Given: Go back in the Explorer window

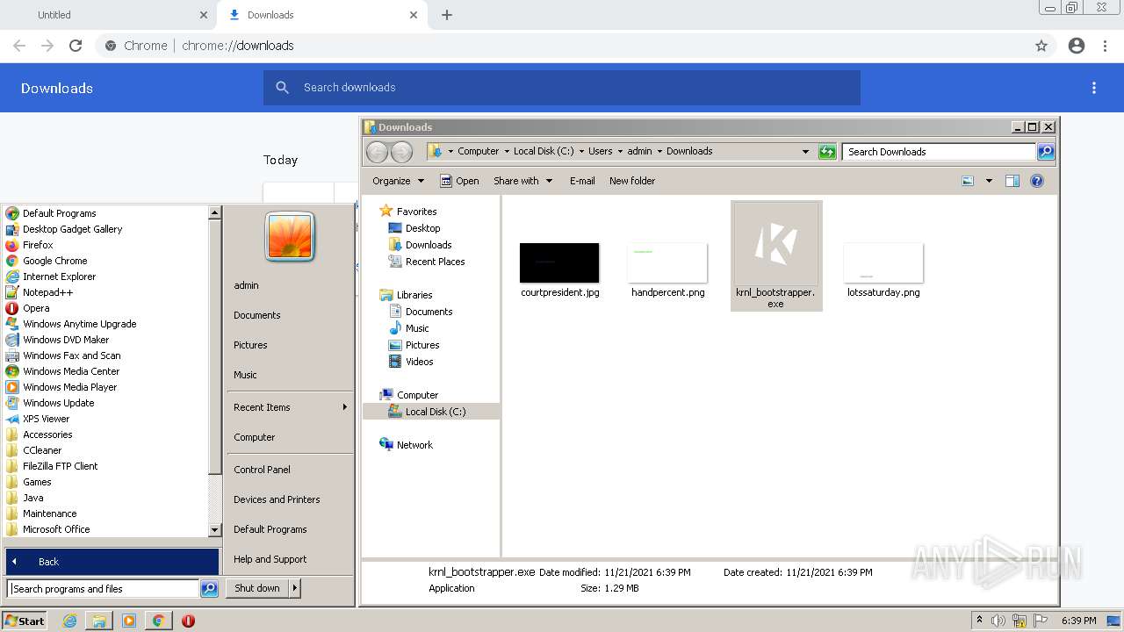Looking at the screenshot, I should point(377,152).
